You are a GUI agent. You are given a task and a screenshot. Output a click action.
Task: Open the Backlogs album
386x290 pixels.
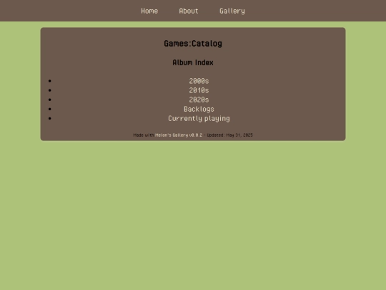pos(199,109)
